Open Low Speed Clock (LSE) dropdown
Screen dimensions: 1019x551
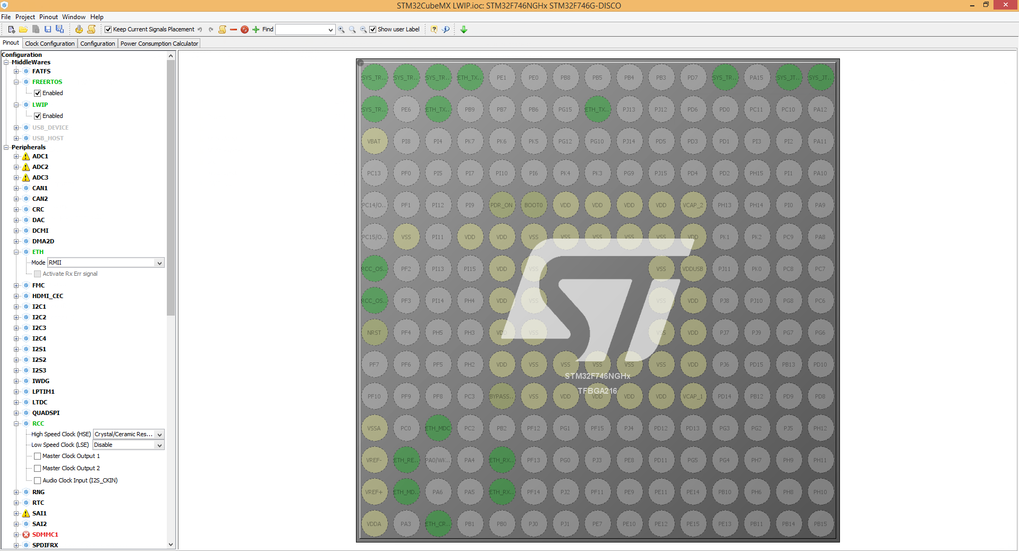(x=159, y=445)
